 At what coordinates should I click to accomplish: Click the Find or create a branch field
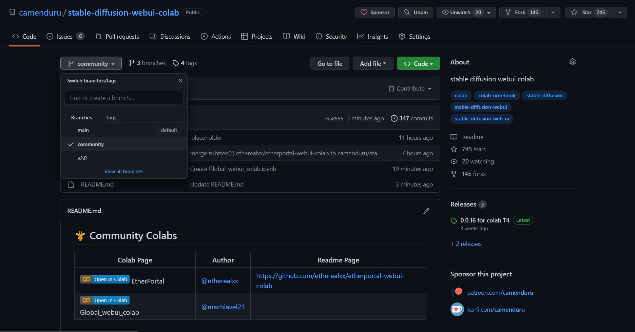(124, 98)
